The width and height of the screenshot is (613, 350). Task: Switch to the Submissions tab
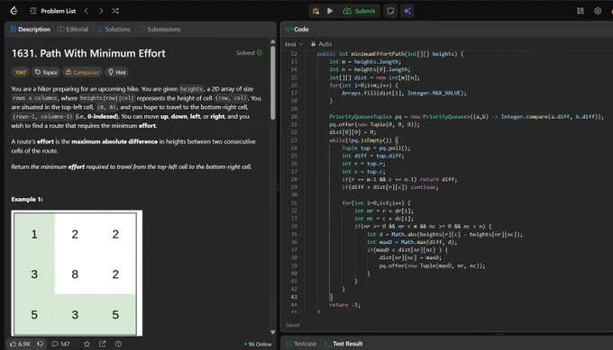pyautogui.click(x=160, y=30)
